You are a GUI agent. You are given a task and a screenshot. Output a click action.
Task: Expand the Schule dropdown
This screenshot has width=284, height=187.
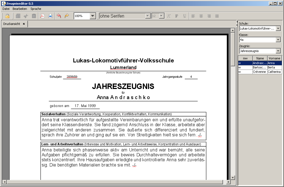278,28
